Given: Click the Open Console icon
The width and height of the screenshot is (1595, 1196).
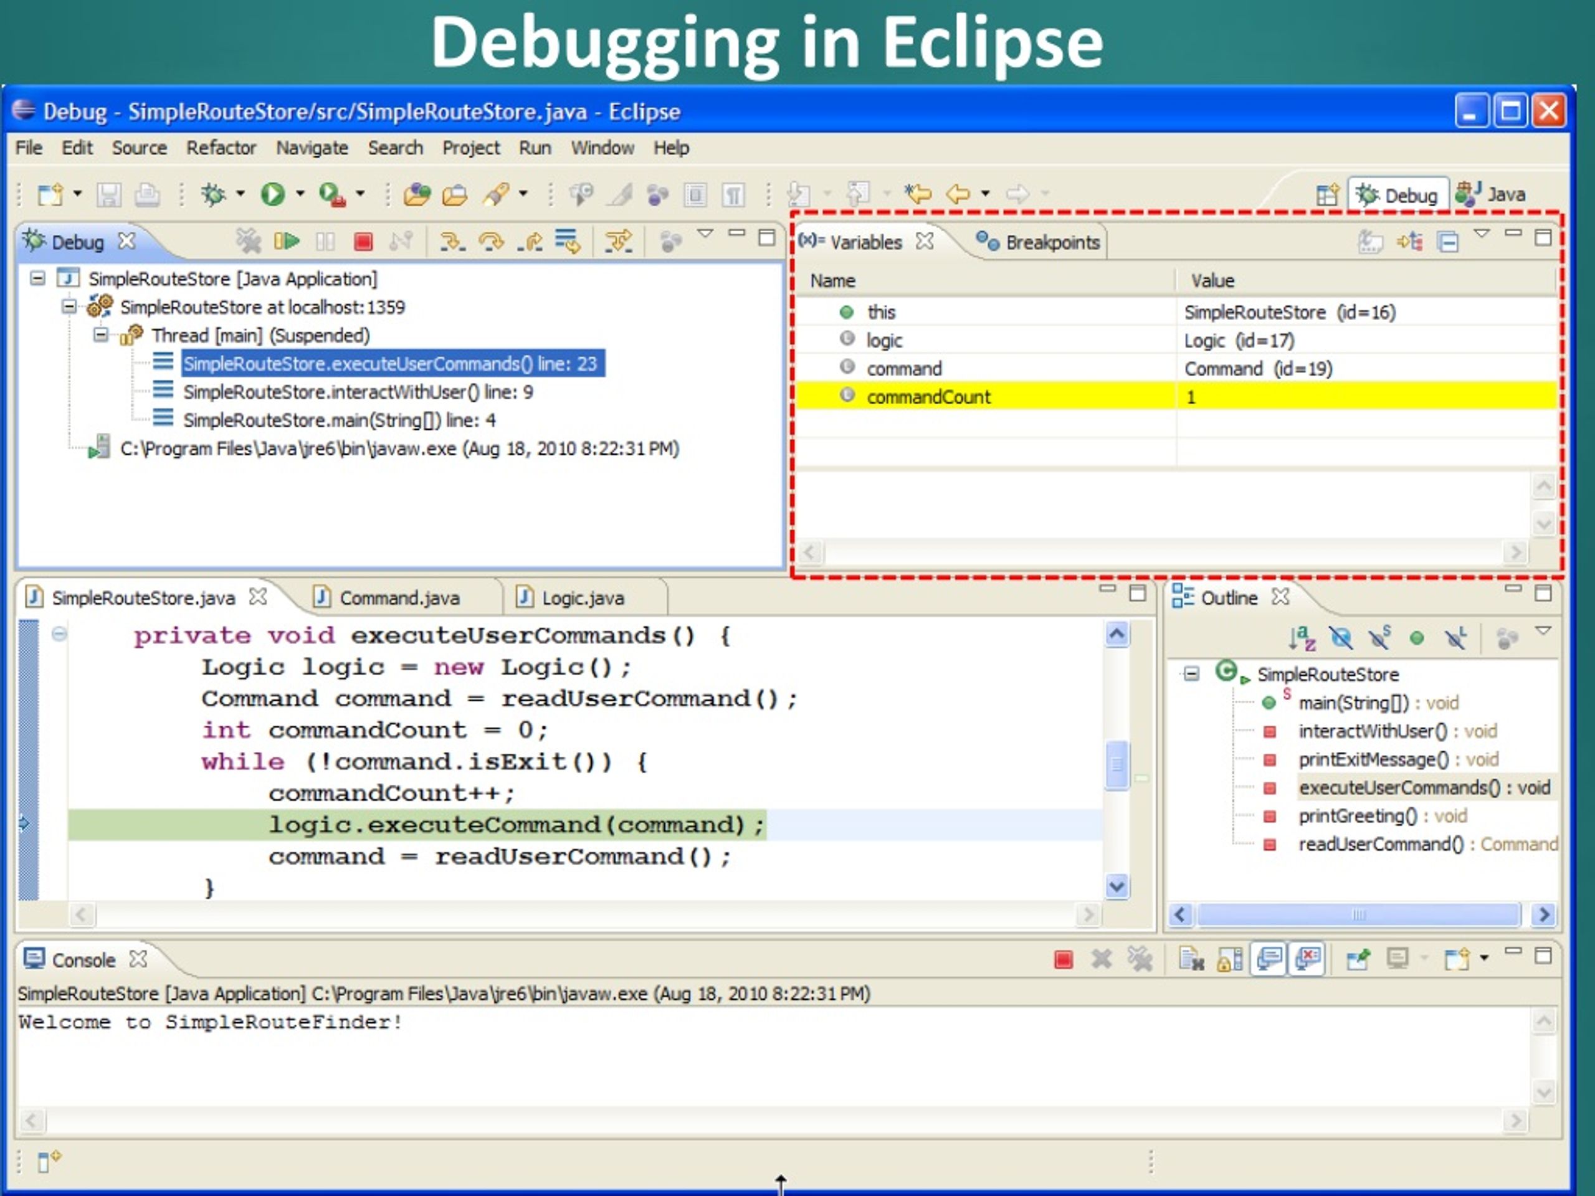Looking at the screenshot, I should 1457,959.
